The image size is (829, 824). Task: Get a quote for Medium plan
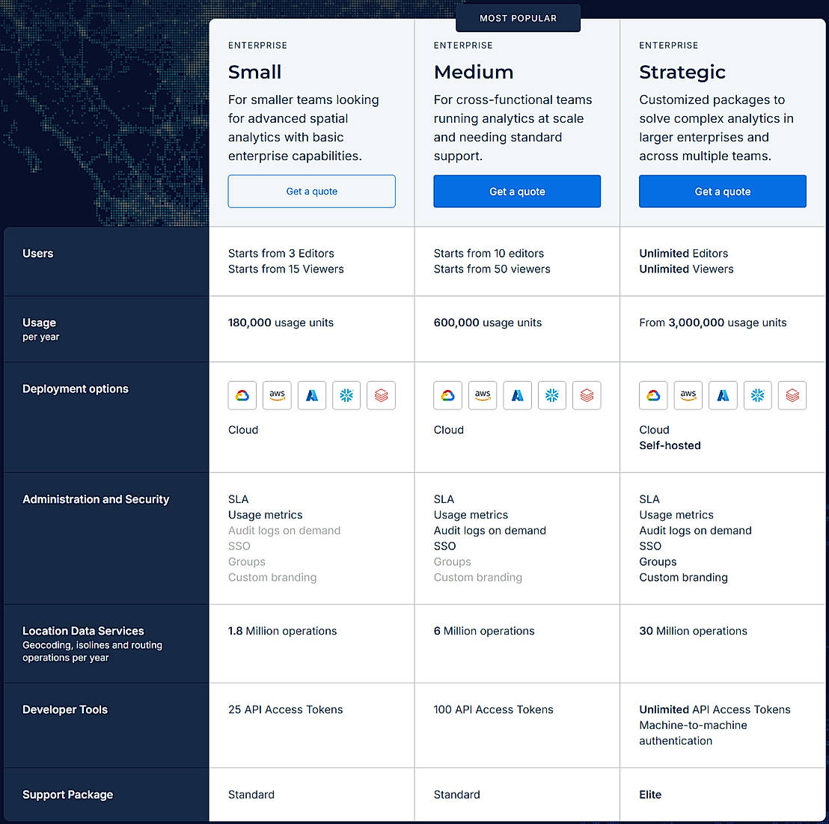coord(517,192)
